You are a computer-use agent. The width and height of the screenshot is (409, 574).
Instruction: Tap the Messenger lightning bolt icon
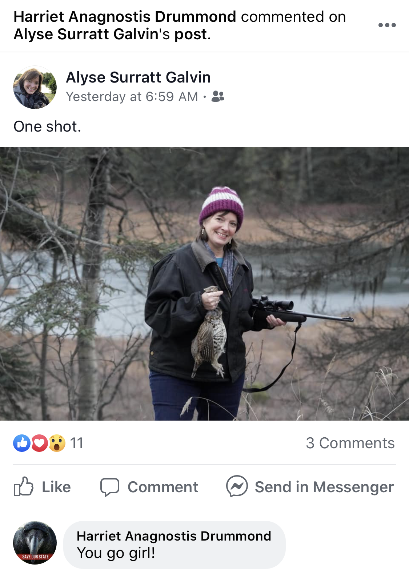click(237, 486)
